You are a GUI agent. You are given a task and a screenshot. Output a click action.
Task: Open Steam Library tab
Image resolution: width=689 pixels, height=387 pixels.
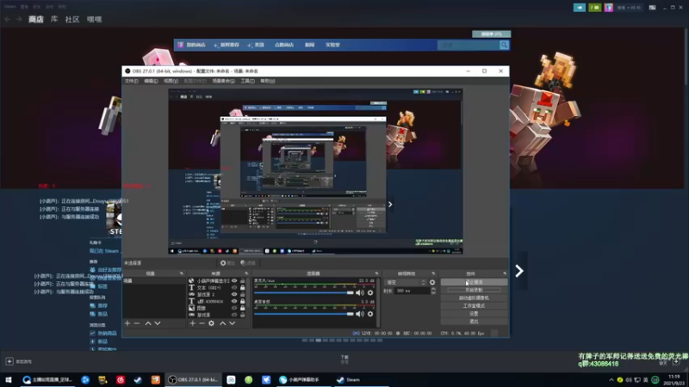[54, 19]
